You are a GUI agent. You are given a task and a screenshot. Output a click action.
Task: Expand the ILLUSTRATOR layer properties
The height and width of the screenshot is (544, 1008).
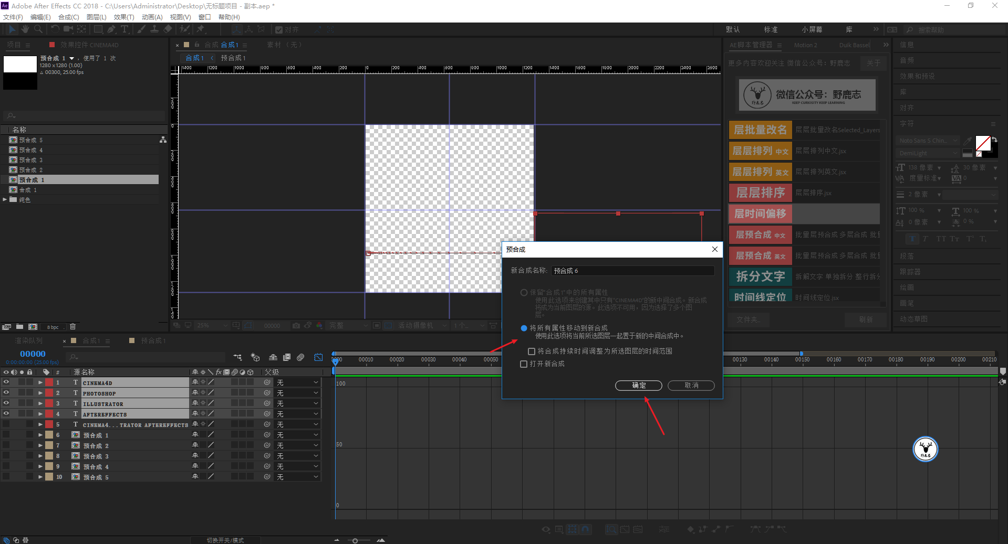tap(40, 403)
